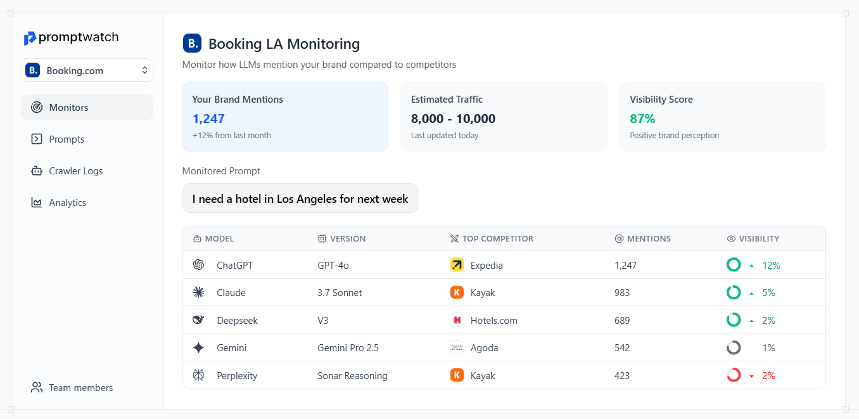Click the monitored prompt about Los Angeles hotel
Viewport: 859px width, 419px height.
[x=300, y=198]
